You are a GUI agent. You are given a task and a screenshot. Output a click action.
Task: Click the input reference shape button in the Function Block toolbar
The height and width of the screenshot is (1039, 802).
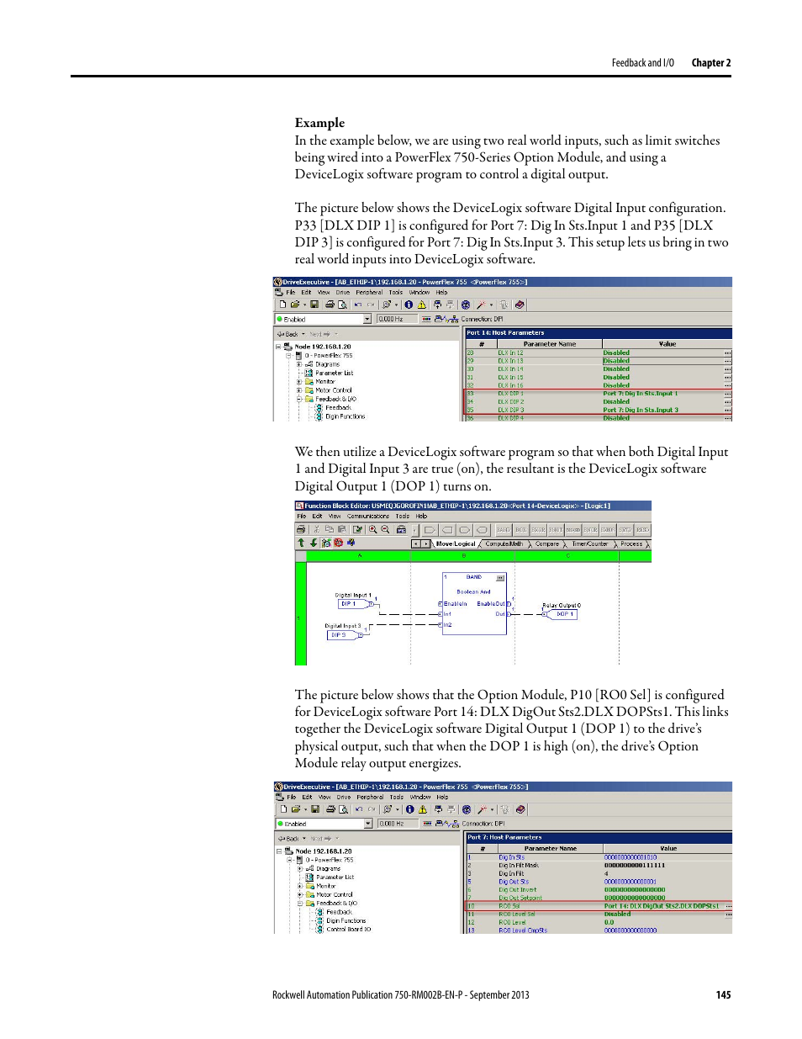click(429, 530)
